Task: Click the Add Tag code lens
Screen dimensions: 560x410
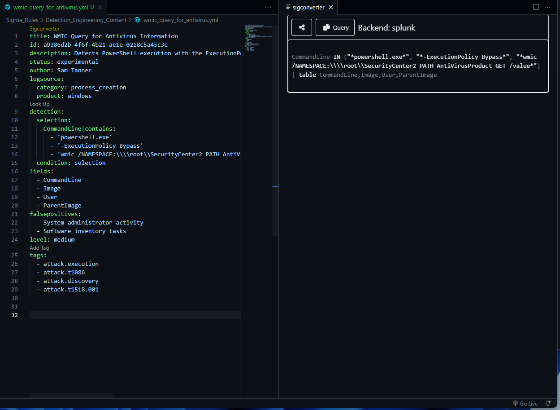Action: (39, 247)
